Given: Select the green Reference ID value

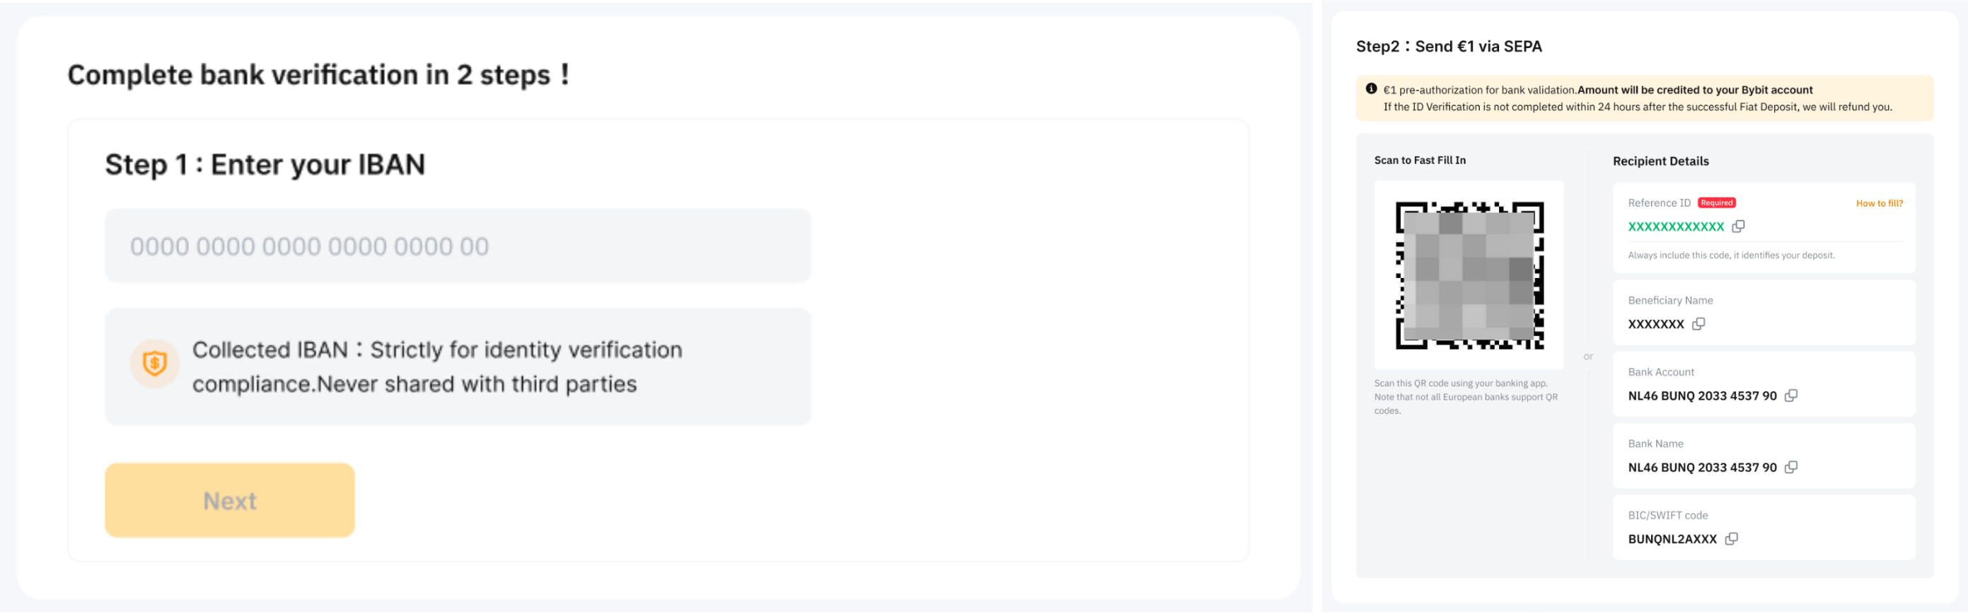Looking at the screenshot, I should point(1675,228).
